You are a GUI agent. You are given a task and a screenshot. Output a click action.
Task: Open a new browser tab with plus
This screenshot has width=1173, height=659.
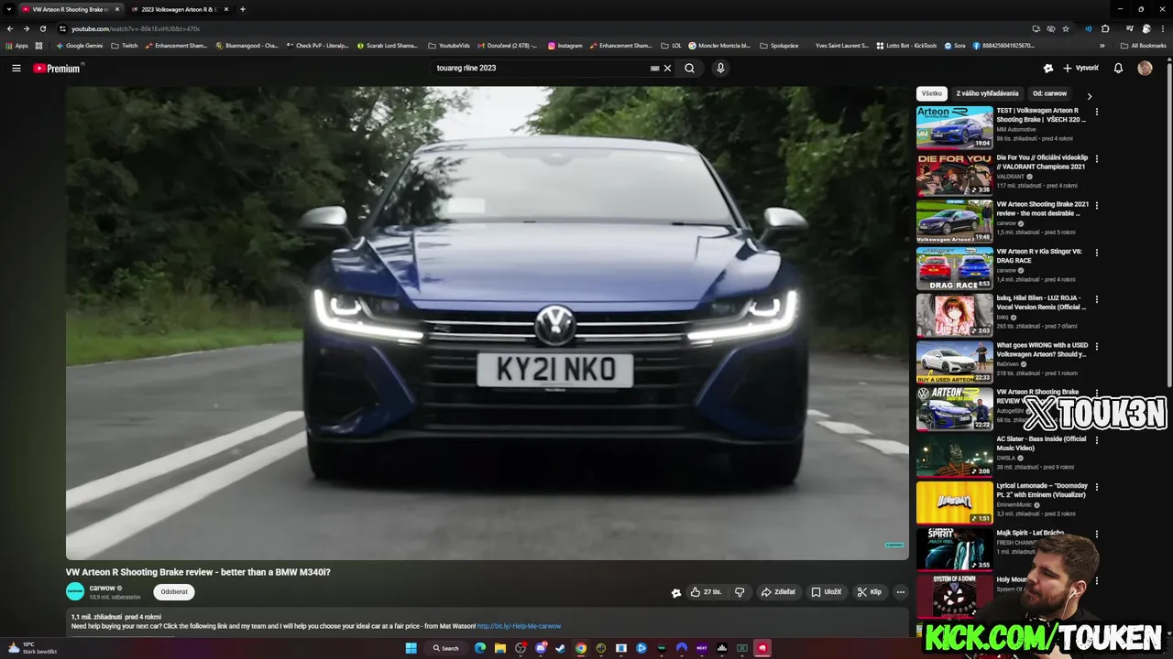pos(242,9)
